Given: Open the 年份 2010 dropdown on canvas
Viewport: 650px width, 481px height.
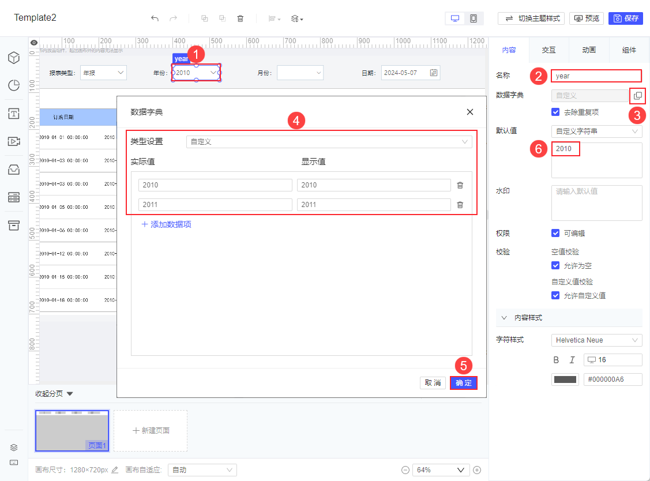Looking at the screenshot, I should click(x=196, y=73).
